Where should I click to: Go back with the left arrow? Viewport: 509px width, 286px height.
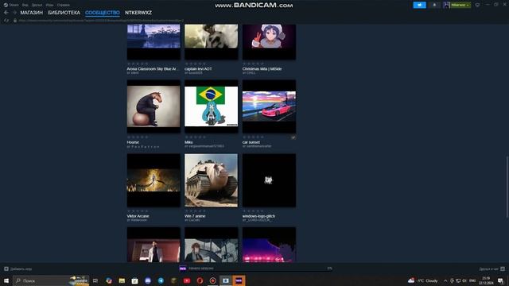(x=6, y=13)
